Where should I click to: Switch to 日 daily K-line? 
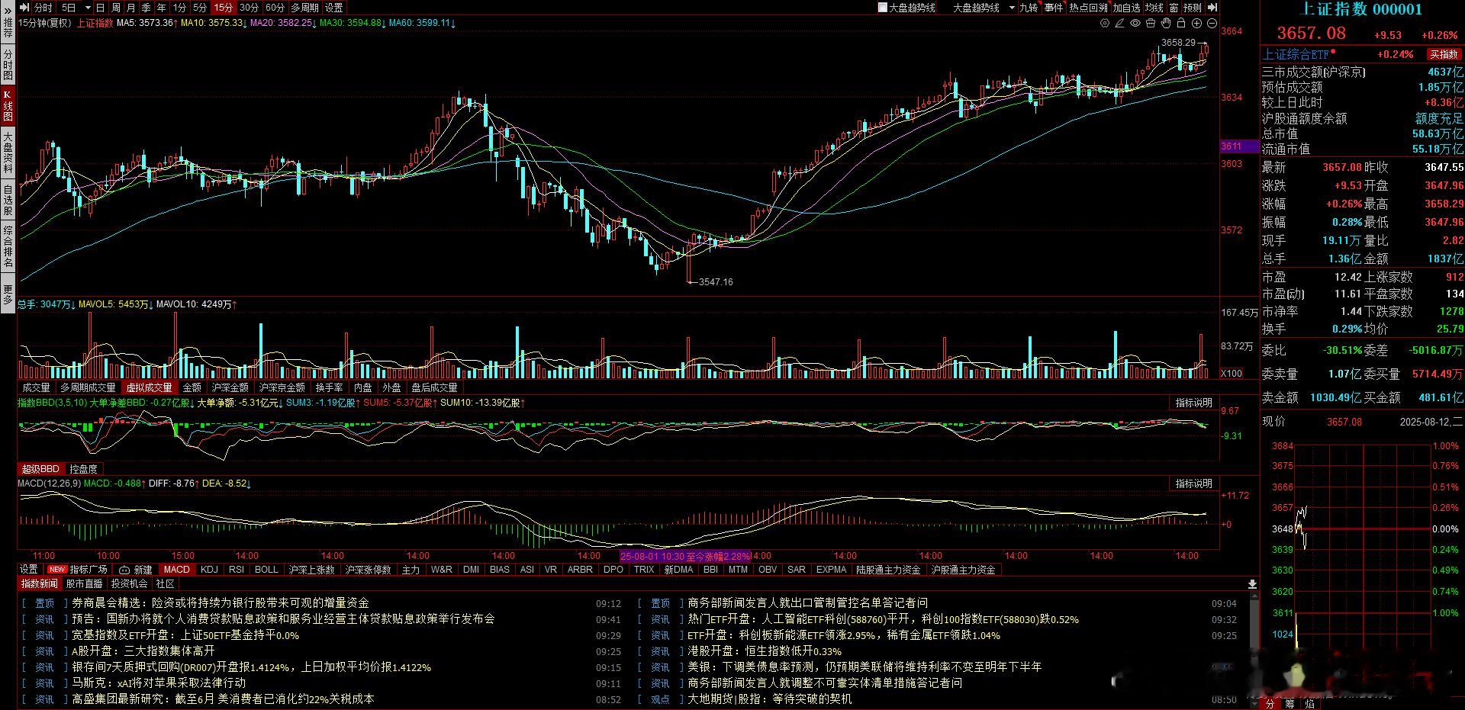click(101, 8)
